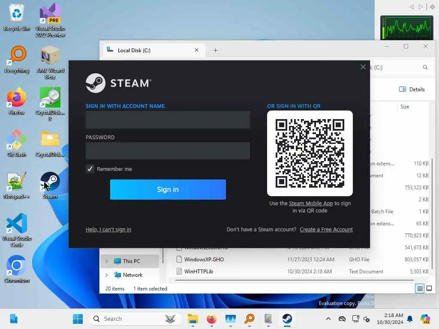Open the Steam Mobile App link
This screenshot has height=329, width=439.
coord(311,203)
